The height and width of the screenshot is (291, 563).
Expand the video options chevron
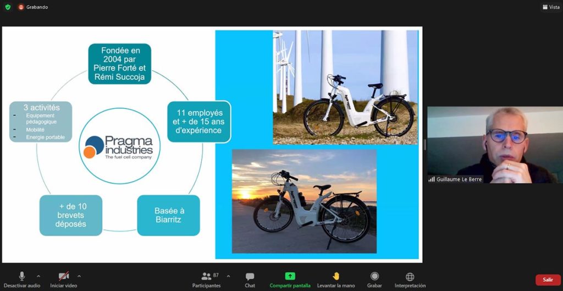[79, 276]
